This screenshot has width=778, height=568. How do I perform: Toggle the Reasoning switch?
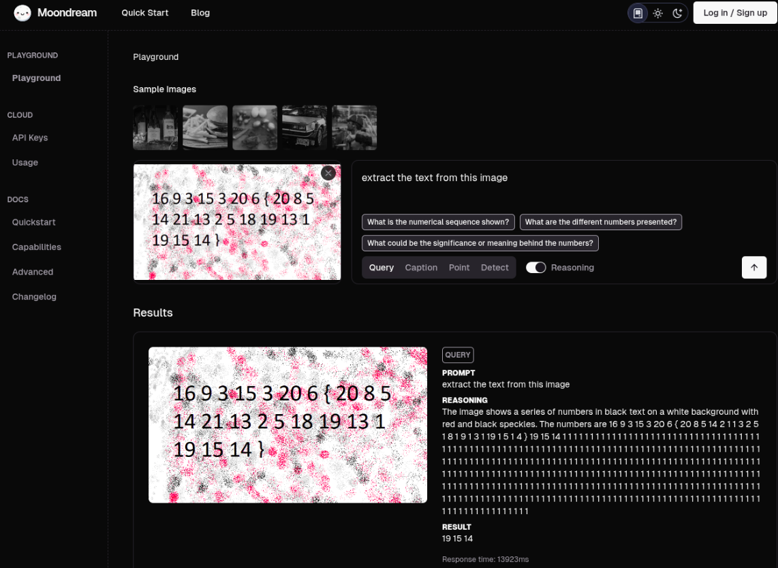[x=536, y=268]
